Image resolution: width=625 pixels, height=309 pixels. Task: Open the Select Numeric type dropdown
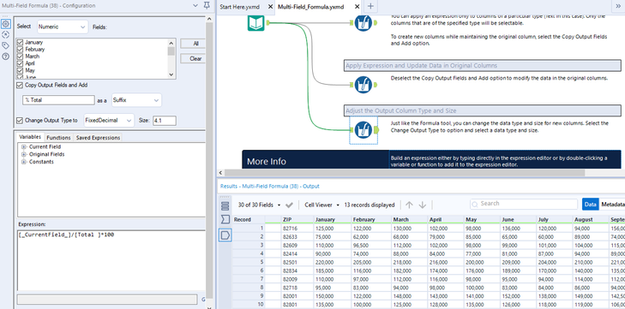click(x=63, y=27)
